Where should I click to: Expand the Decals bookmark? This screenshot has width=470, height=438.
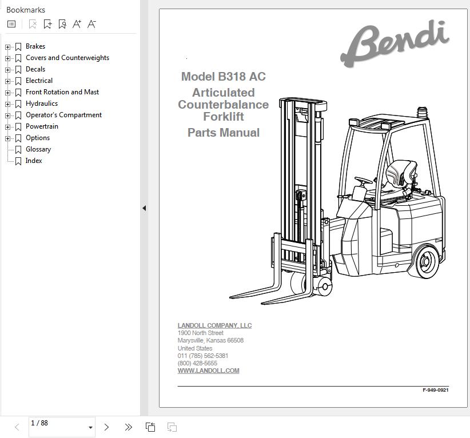click(7, 70)
